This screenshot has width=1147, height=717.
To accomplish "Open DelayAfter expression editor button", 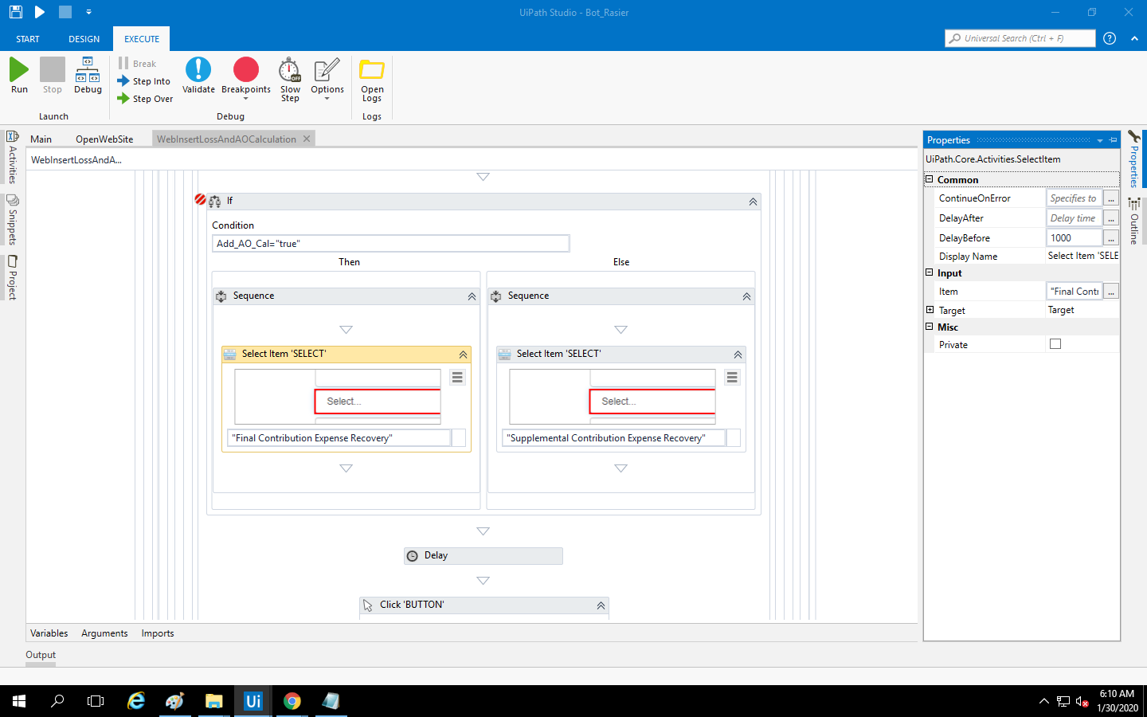I will pyautogui.click(x=1111, y=218).
